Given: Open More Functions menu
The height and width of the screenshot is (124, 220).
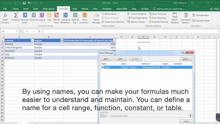Looking at the screenshot, I should 85,18.
